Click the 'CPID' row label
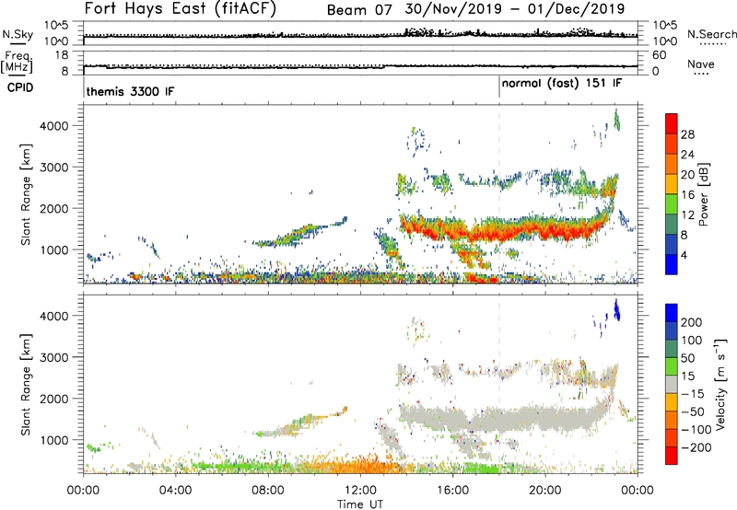The image size is (737, 510). click(20, 87)
